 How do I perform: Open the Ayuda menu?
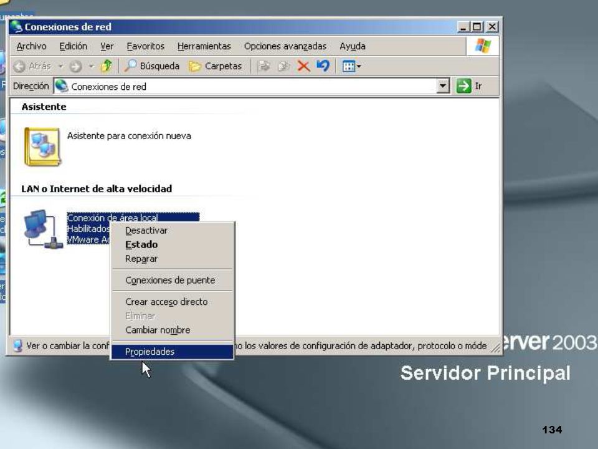coord(353,46)
